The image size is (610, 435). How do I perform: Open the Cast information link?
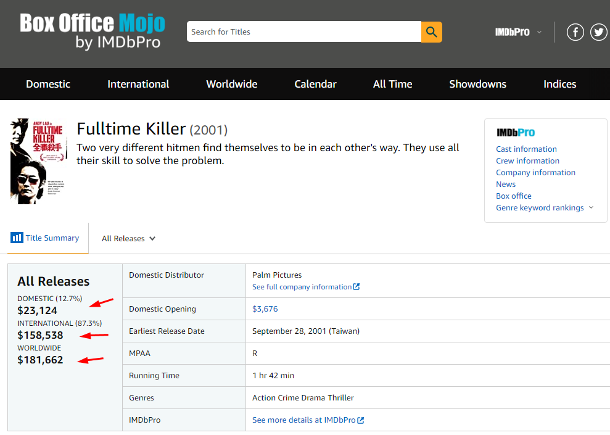click(526, 149)
